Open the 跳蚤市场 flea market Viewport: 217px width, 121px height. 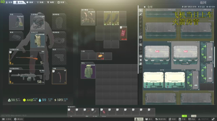pos(161,119)
